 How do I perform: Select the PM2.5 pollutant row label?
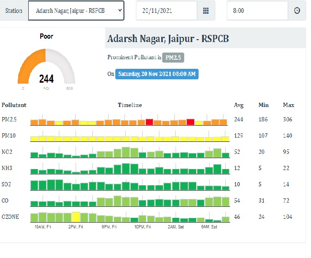[9, 119]
